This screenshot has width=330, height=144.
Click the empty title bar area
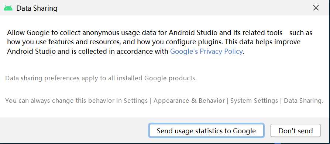tap(183, 8)
